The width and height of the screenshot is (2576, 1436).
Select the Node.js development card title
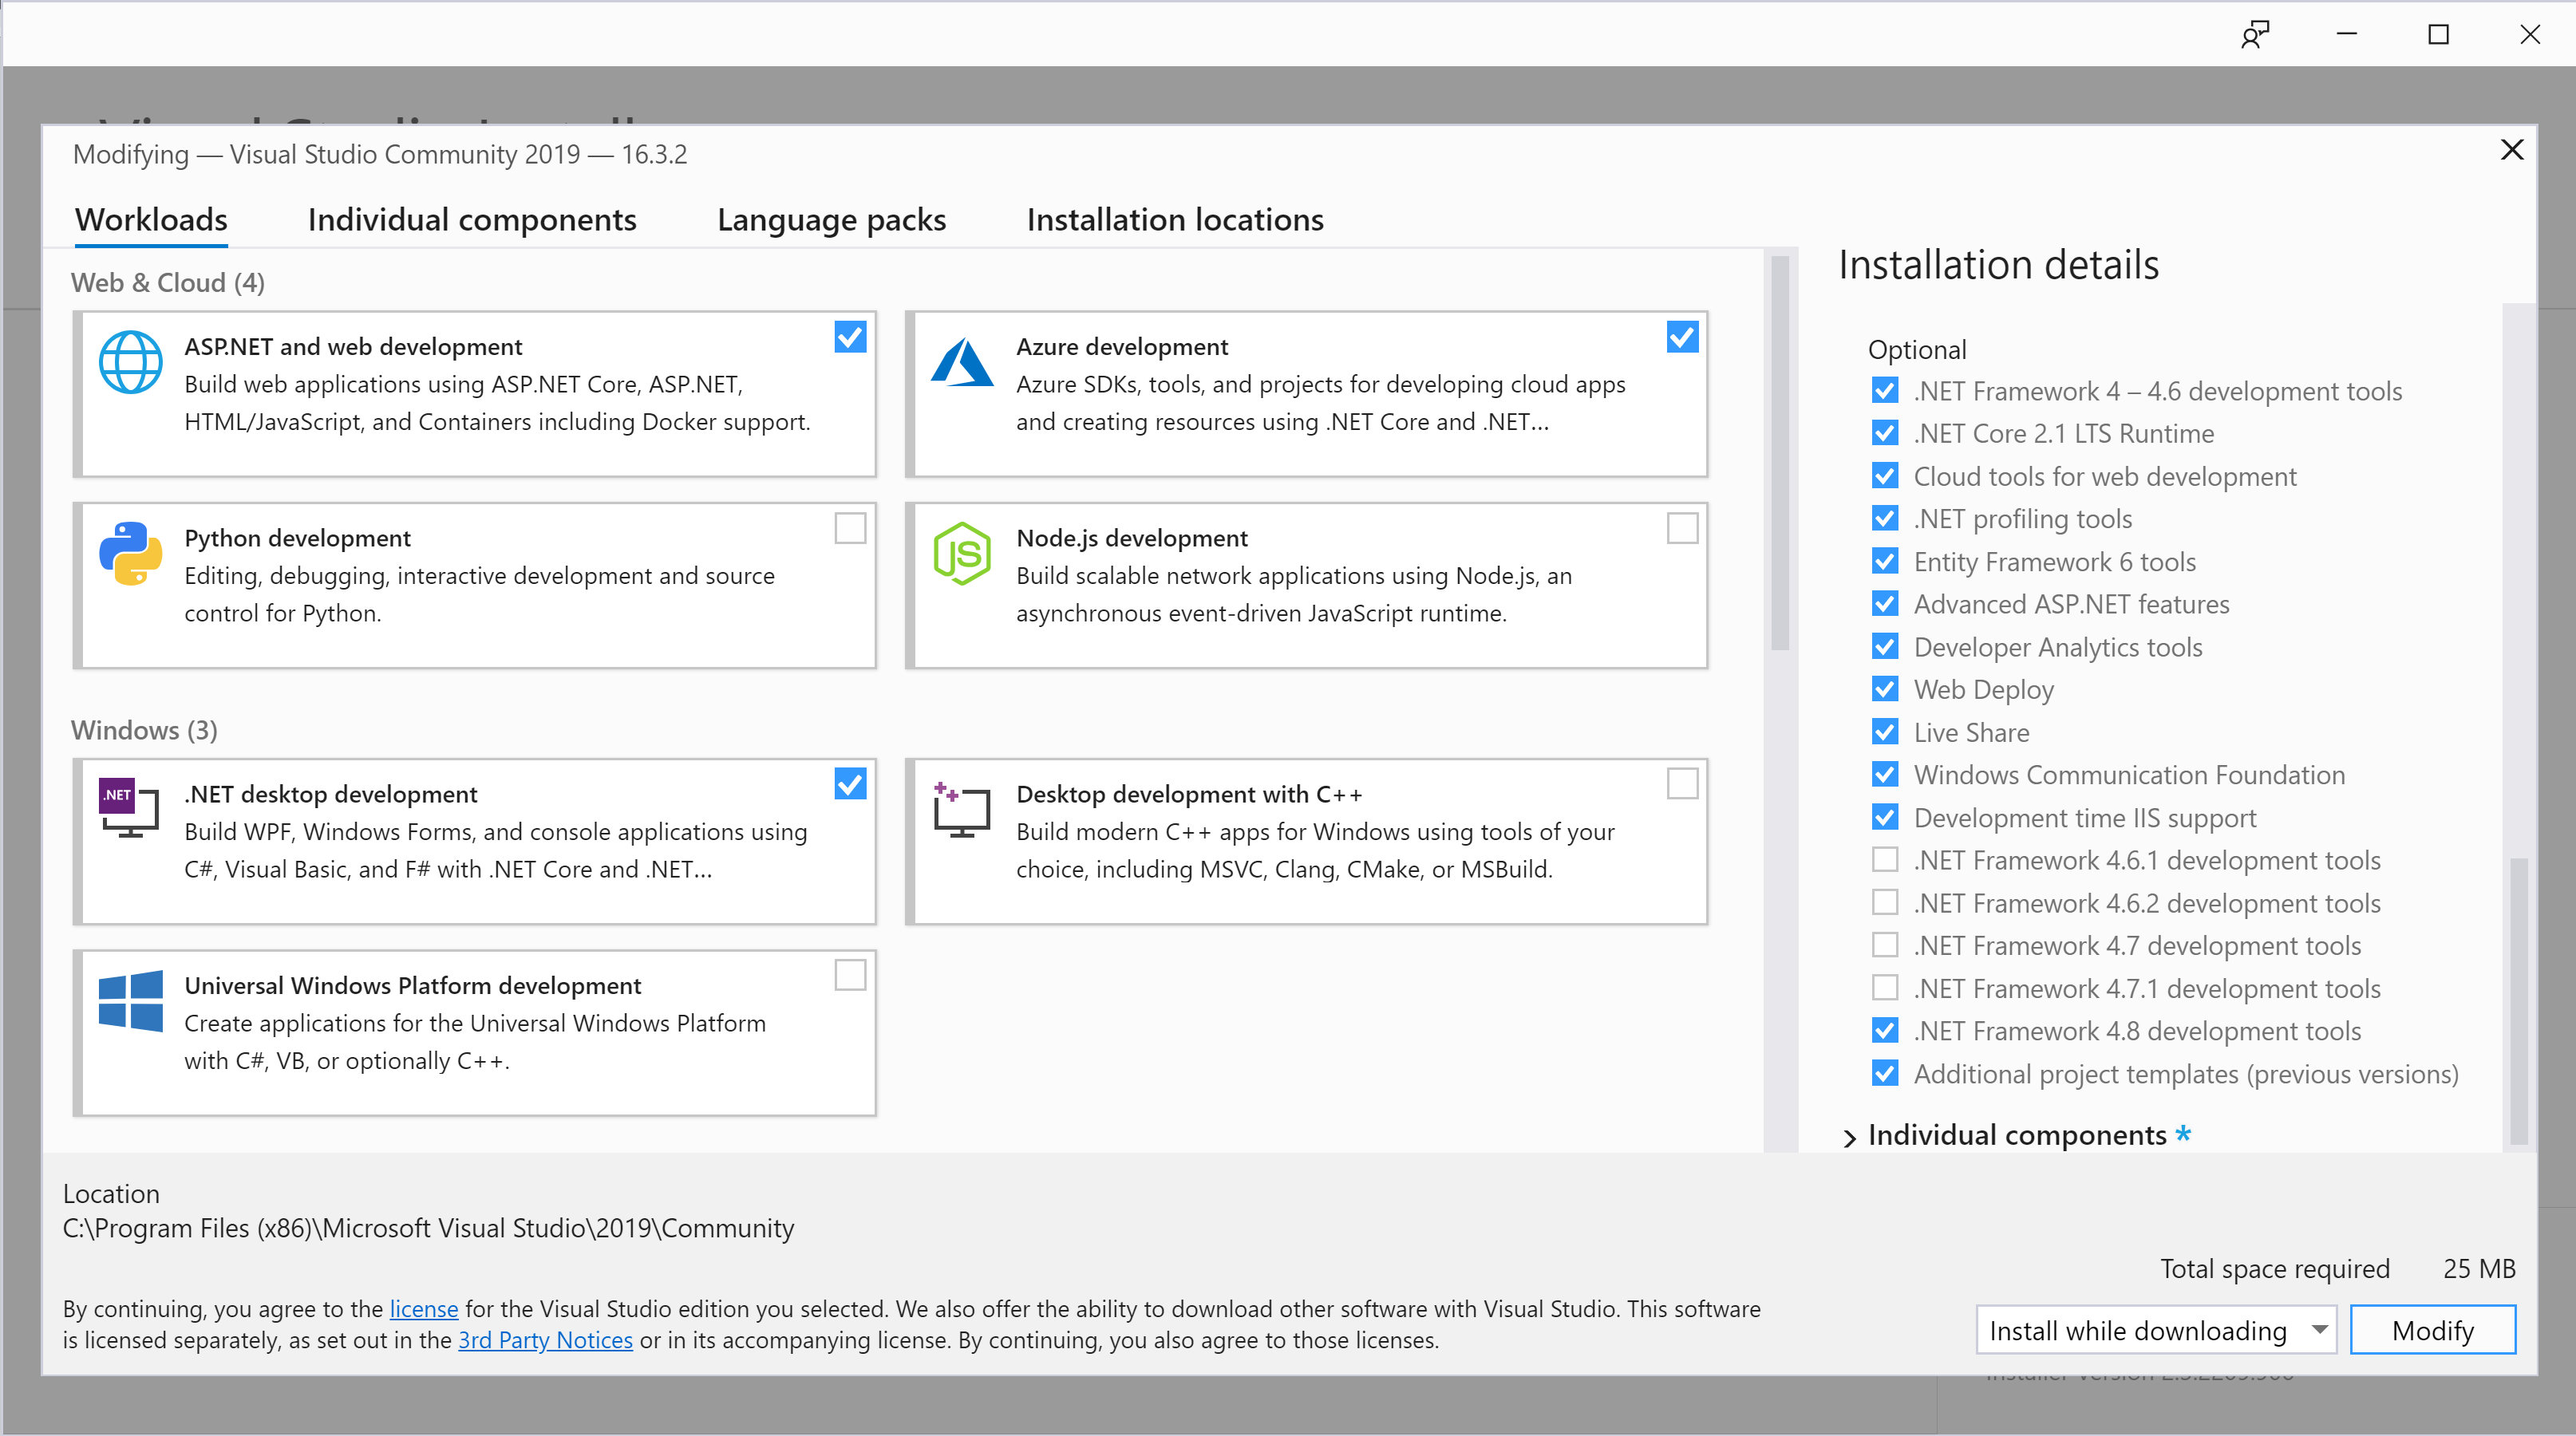click(x=1132, y=538)
